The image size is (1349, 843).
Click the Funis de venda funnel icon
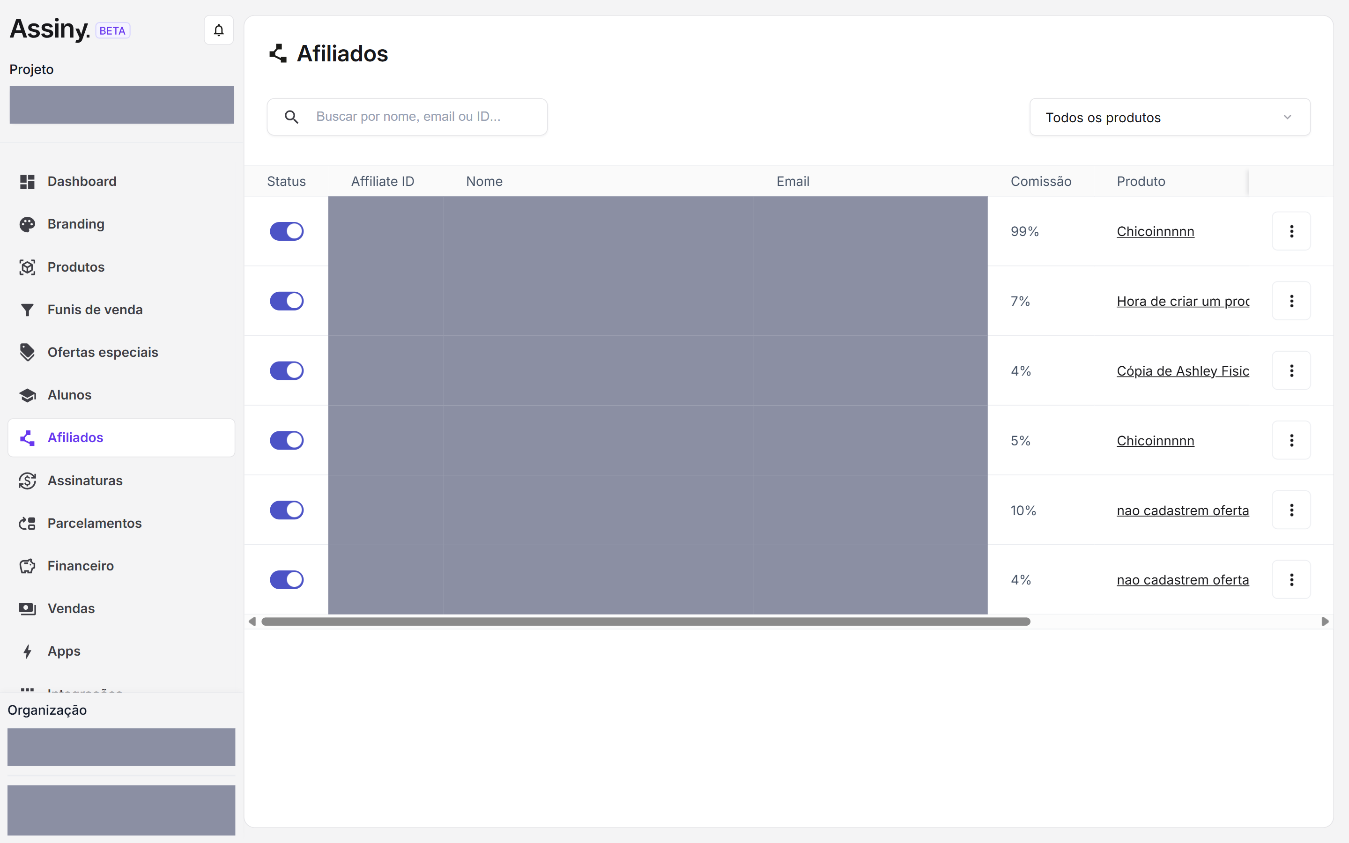(27, 310)
